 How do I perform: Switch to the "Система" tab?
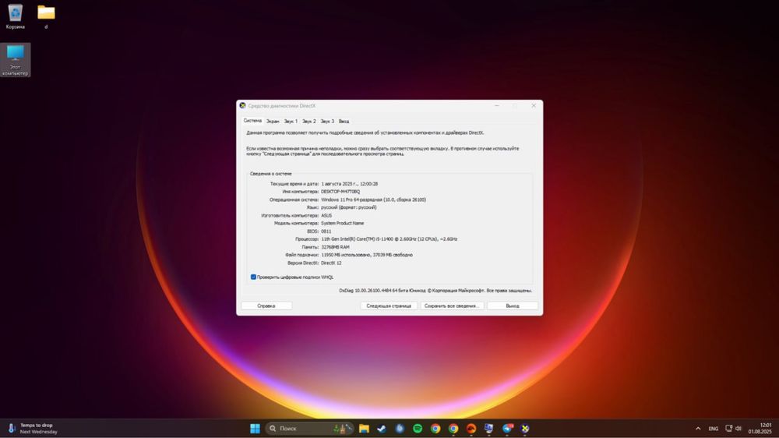pos(252,121)
